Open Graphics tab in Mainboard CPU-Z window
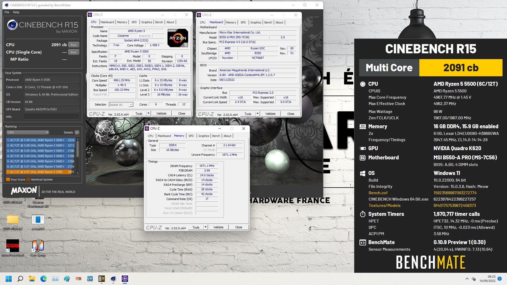Viewport: 507px width, 285px height. click(256, 22)
